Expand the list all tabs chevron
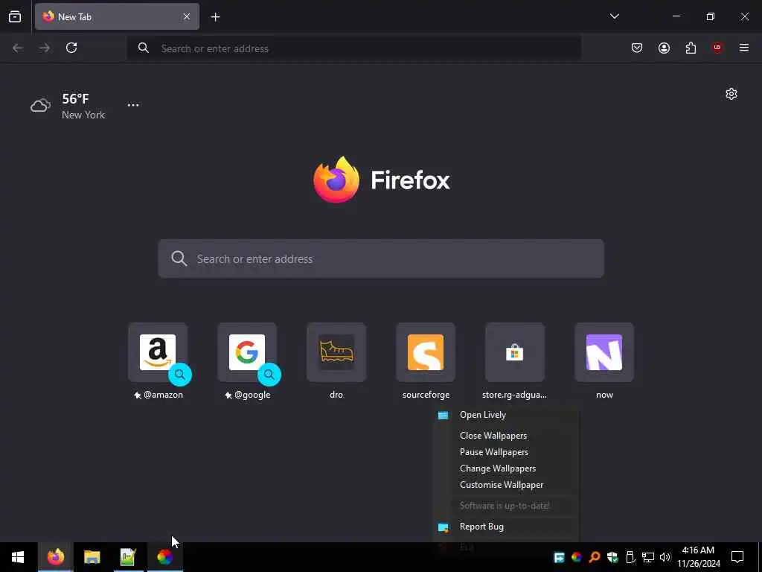Viewport: 762px width, 572px height. tap(614, 16)
